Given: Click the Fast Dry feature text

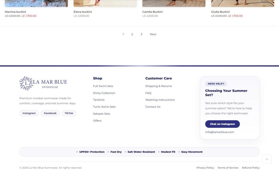Looking at the screenshot, I should pyautogui.click(x=116, y=152).
